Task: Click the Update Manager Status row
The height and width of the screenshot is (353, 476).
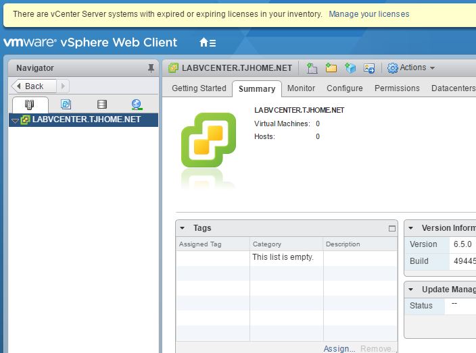Action: coord(440,306)
